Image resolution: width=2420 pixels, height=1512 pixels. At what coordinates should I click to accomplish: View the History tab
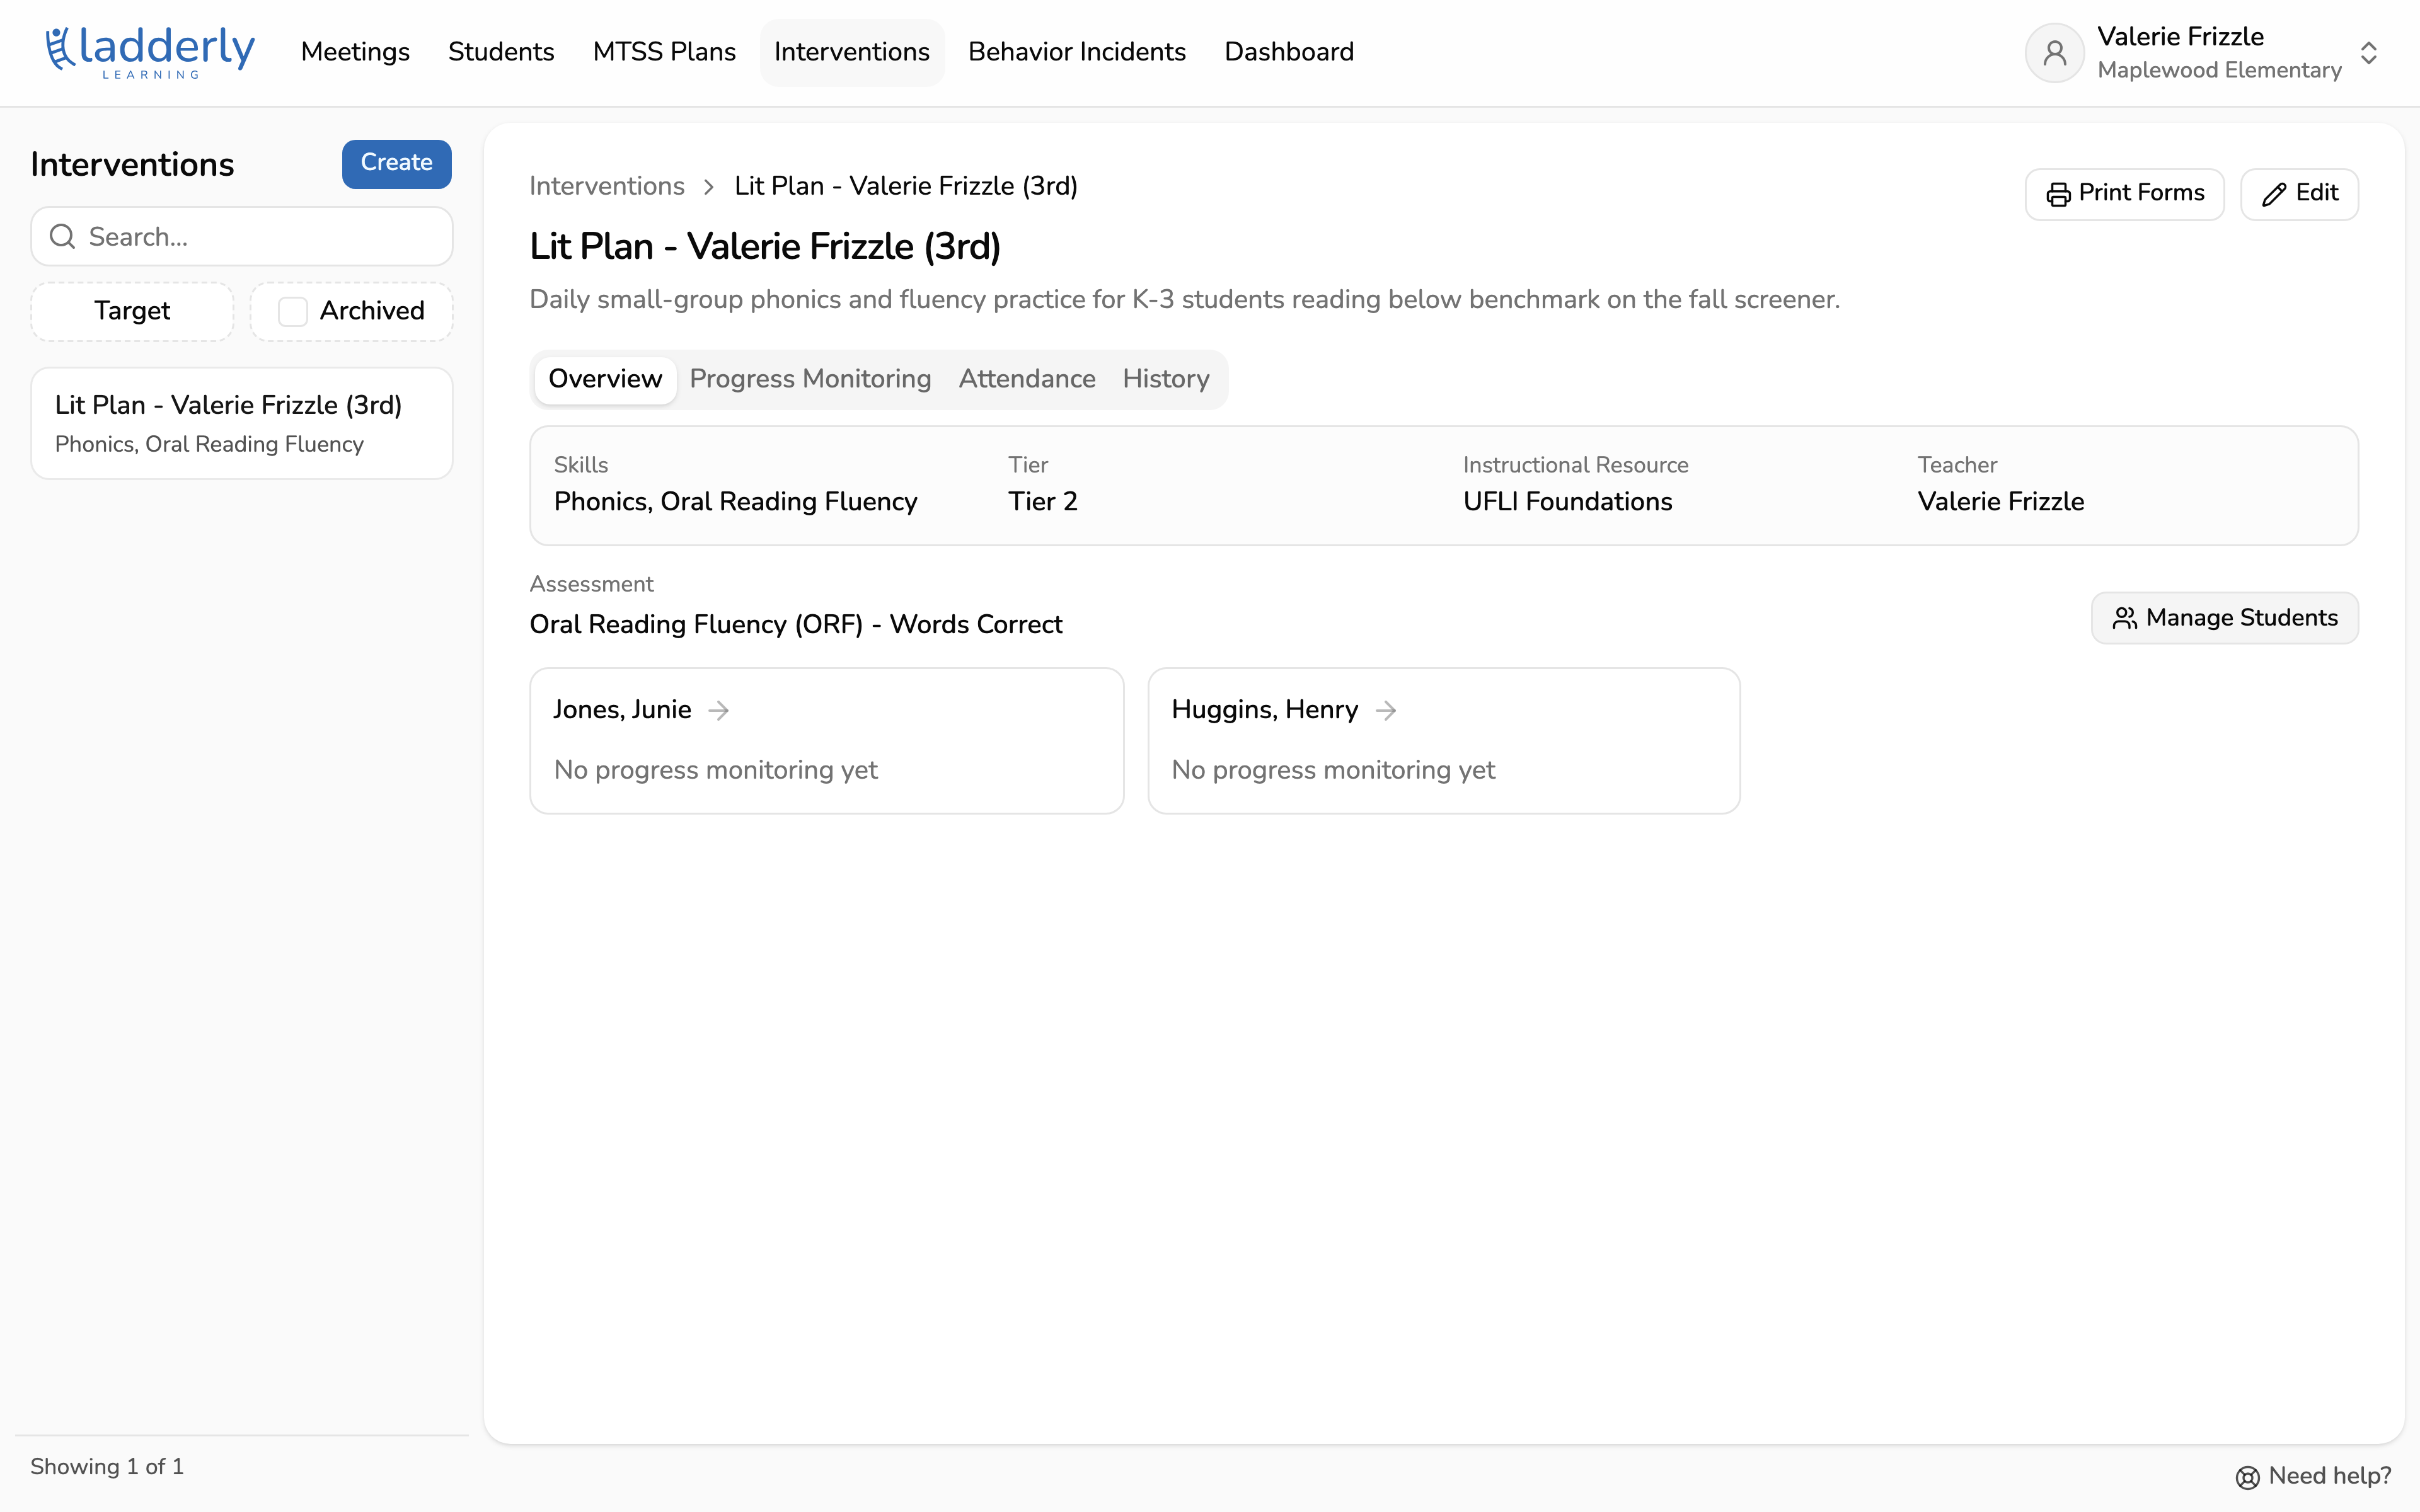1166,379
